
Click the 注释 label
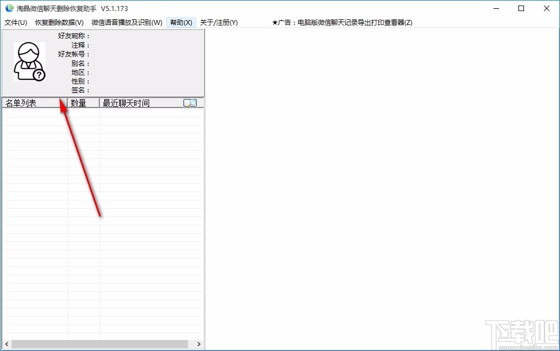tap(80, 45)
